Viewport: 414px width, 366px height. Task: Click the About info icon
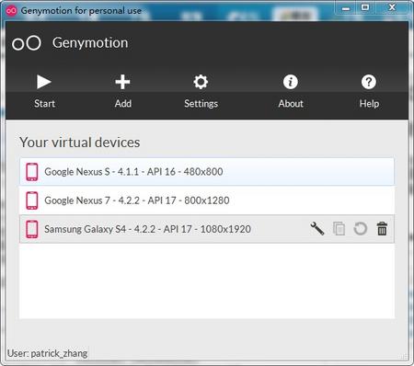click(291, 82)
